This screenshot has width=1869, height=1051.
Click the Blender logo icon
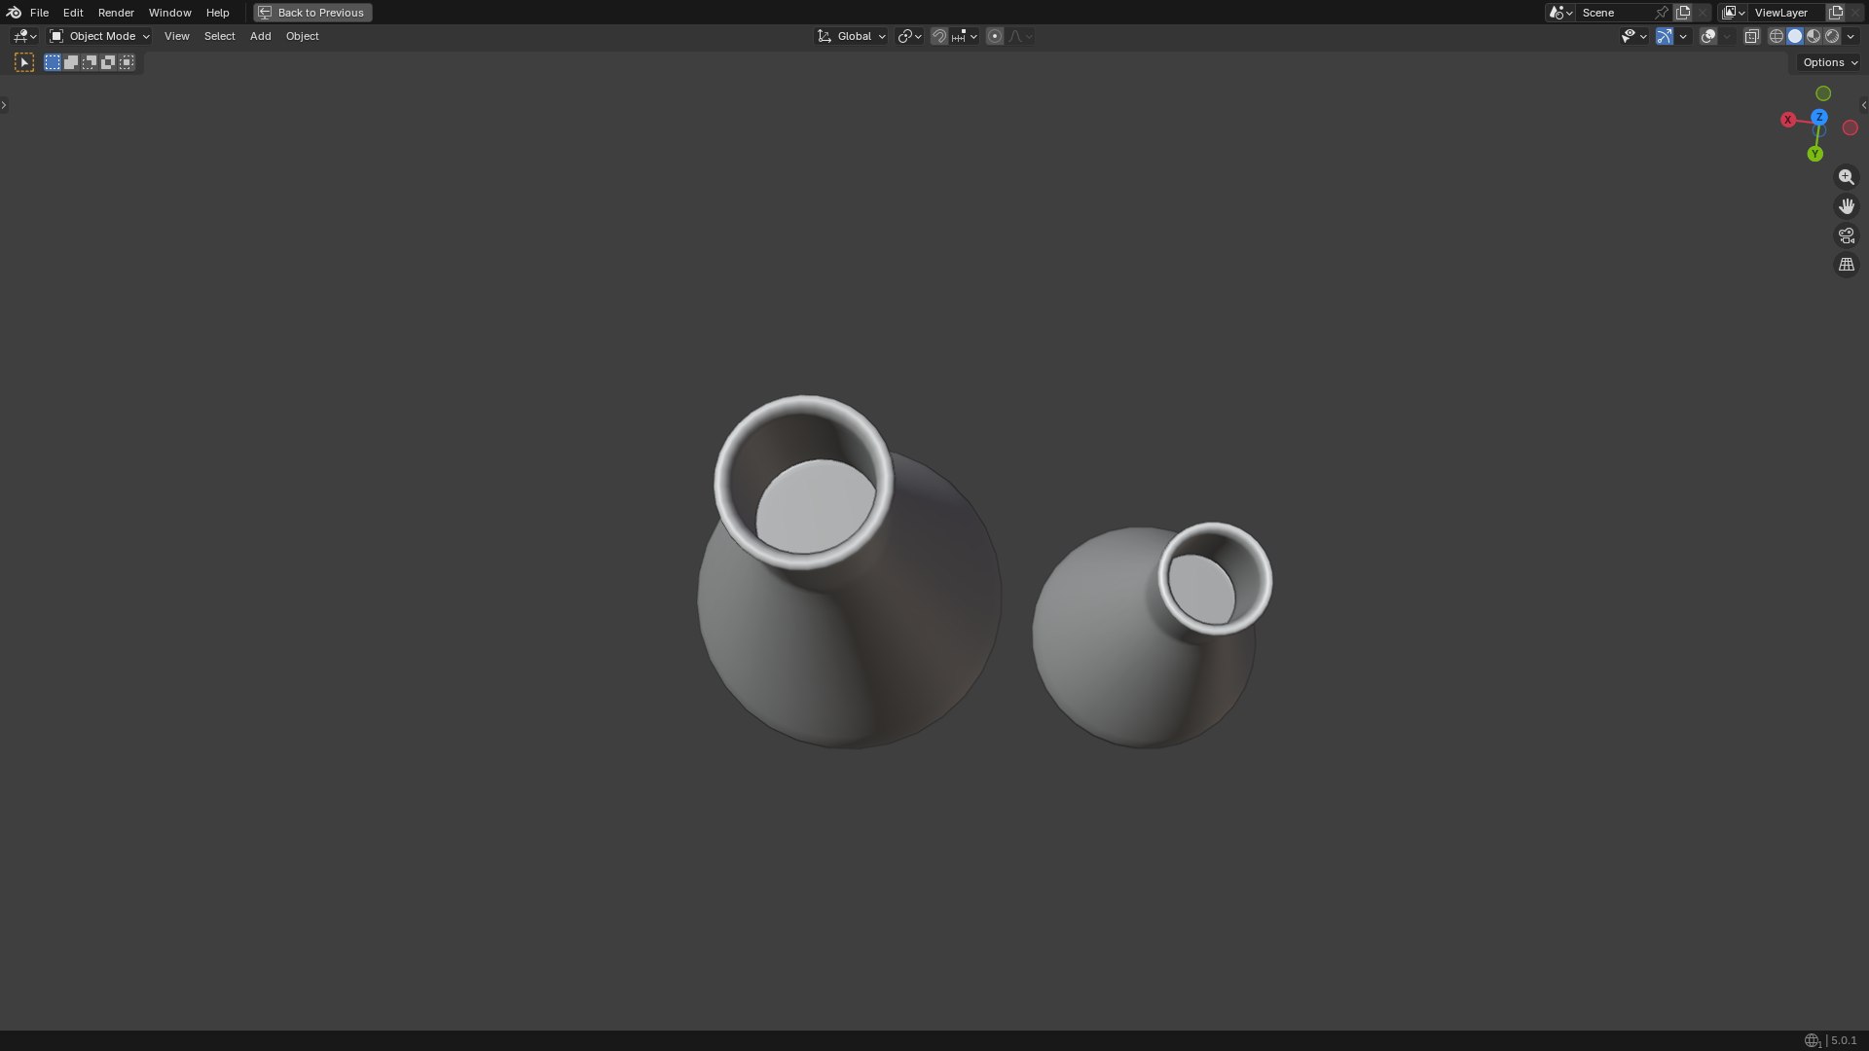(14, 13)
